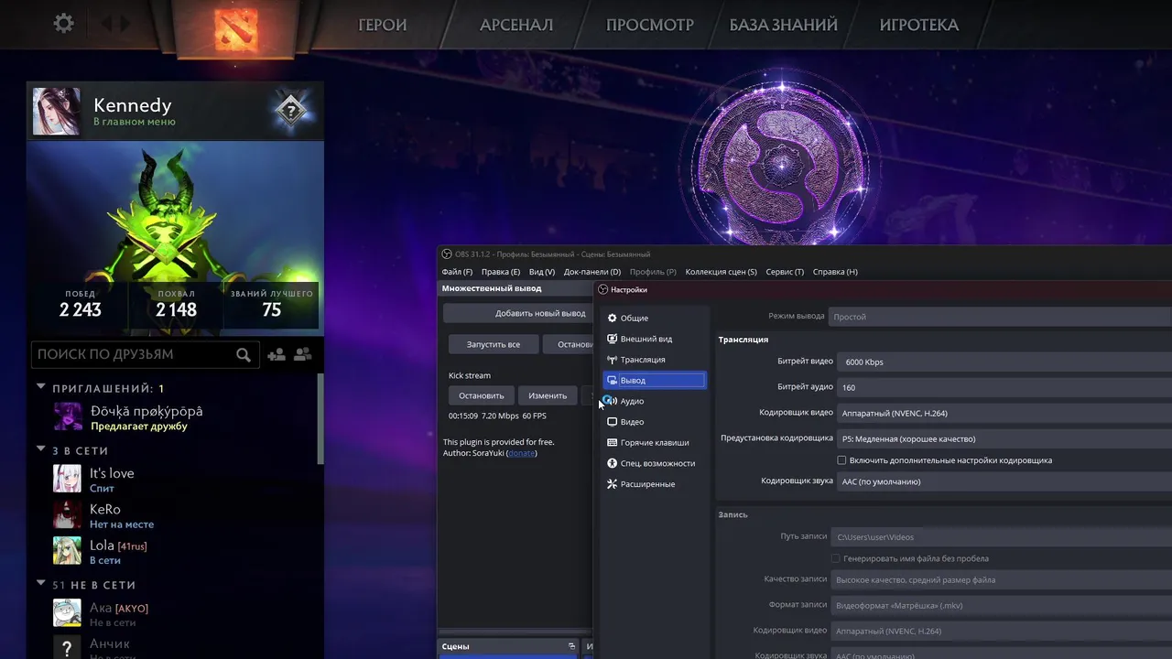
Task: Click the Вывод output icon
Action: (x=613, y=380)
